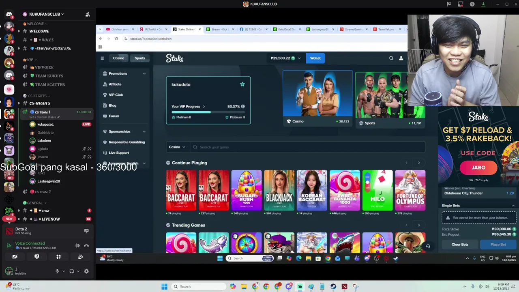The height and width of the screenshot is (292, 519).
Task: Mute the Discord microphone
Action: (x=57, y=271)
